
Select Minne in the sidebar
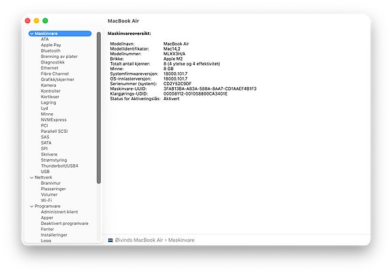pyautogui.click(x=47, y=114)
